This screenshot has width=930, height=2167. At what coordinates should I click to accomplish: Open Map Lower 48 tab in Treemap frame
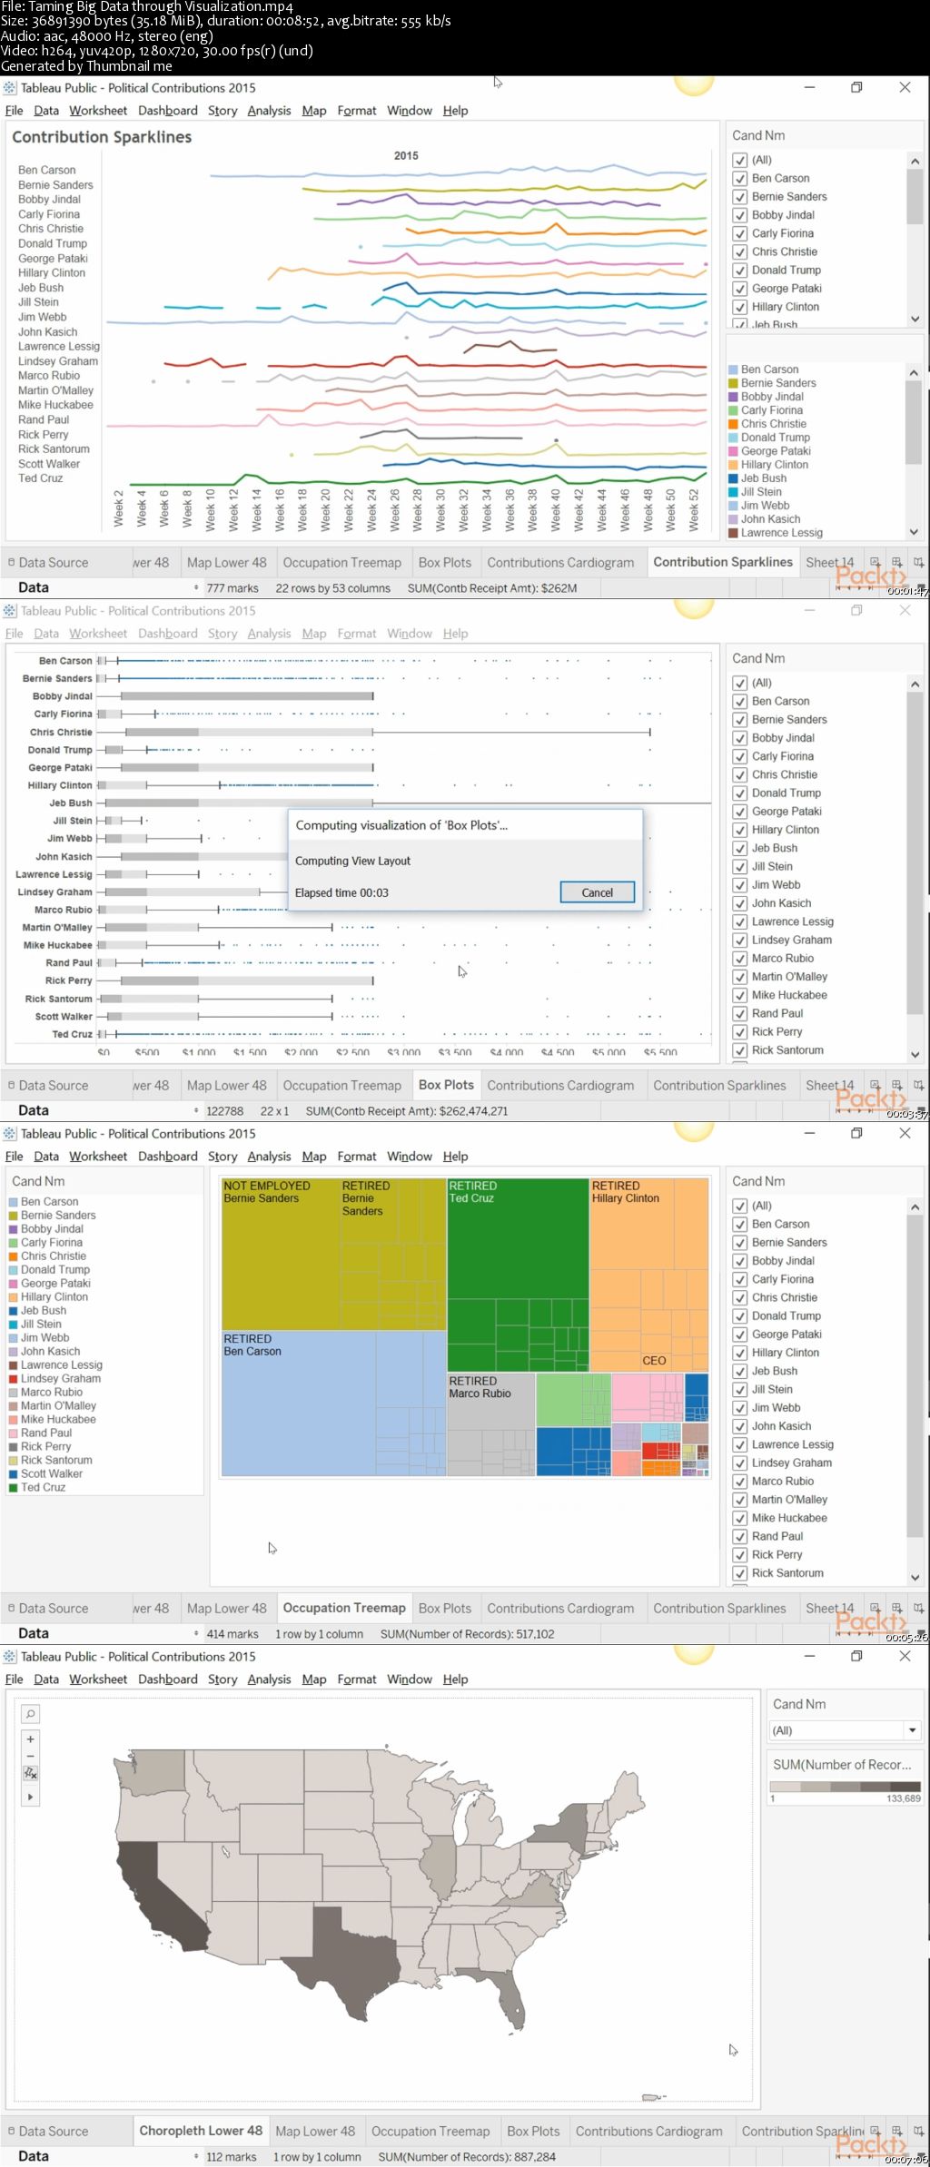(227, 1609)
